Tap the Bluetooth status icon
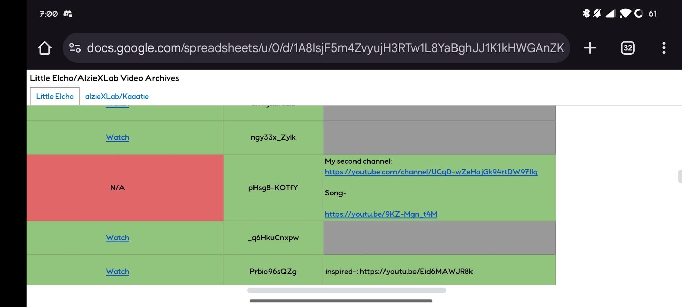This screenshot has height=307, width=682. pyautogui.click(x=586, y=13)
